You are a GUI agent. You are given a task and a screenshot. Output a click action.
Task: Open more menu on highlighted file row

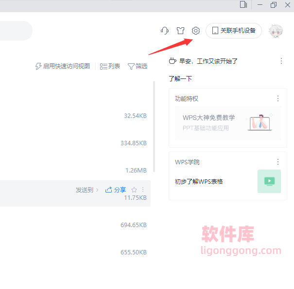click(143, 190)
